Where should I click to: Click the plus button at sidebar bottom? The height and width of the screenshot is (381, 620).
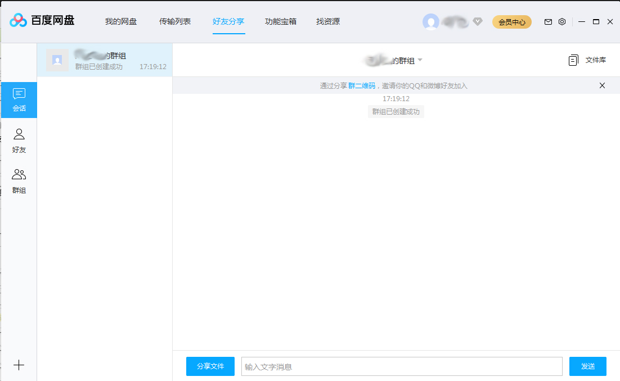pyautogui.click(x=19, y=365)
